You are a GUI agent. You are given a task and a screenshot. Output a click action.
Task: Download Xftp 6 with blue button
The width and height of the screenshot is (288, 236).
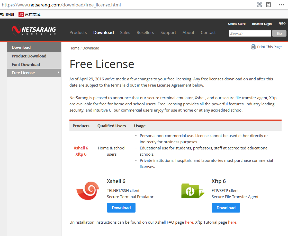226,208
